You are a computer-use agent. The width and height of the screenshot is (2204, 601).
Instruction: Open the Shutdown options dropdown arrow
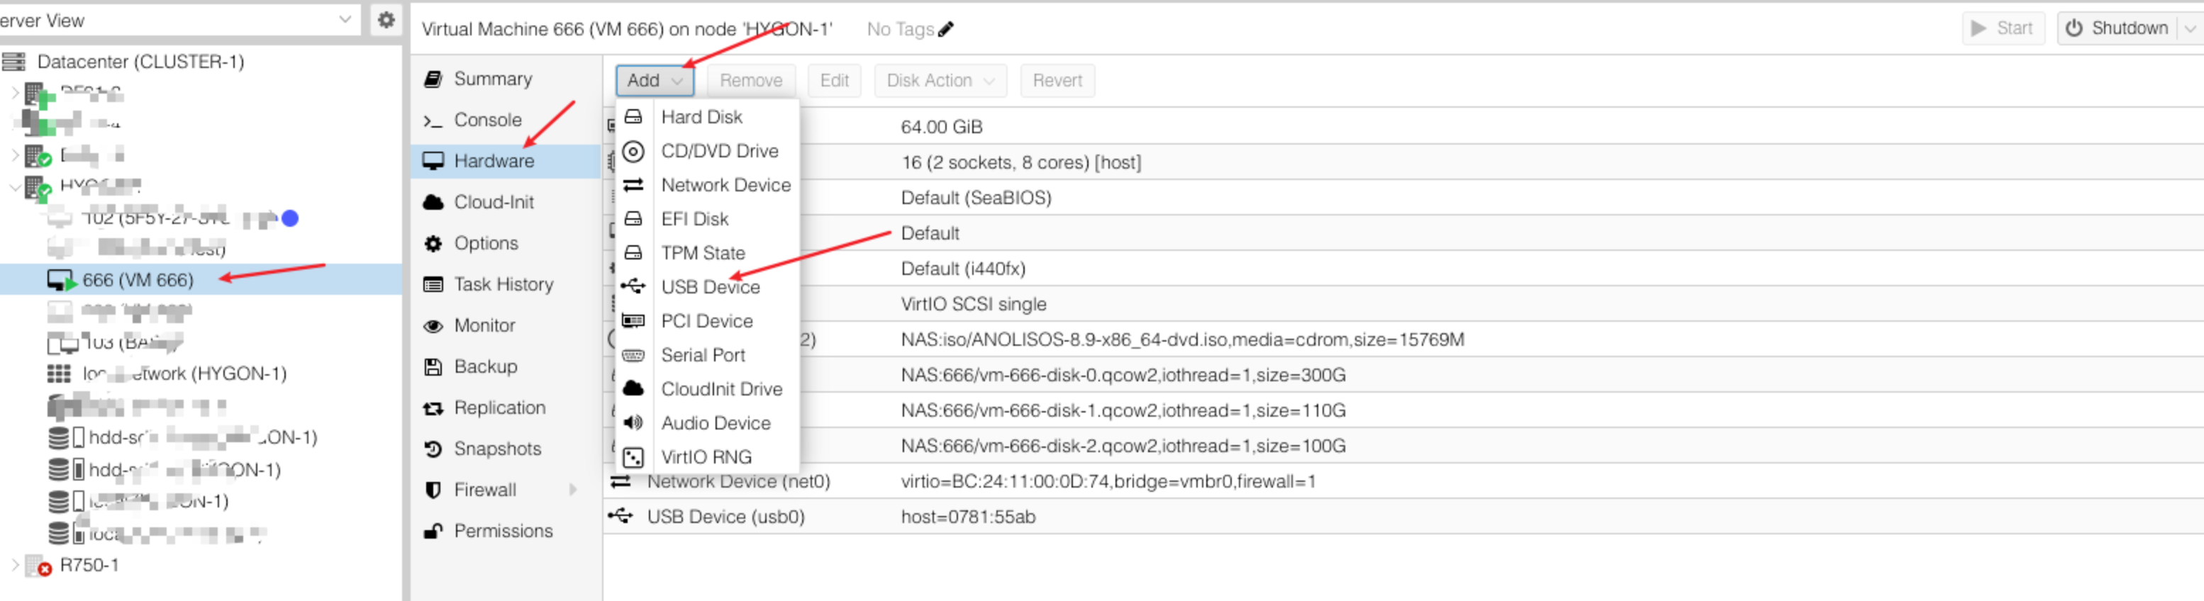(x=2191, y=28)
